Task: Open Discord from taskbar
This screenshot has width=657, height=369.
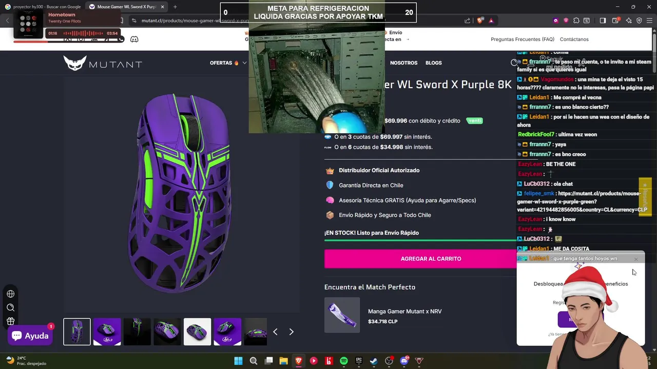Action: pos(404,361)
